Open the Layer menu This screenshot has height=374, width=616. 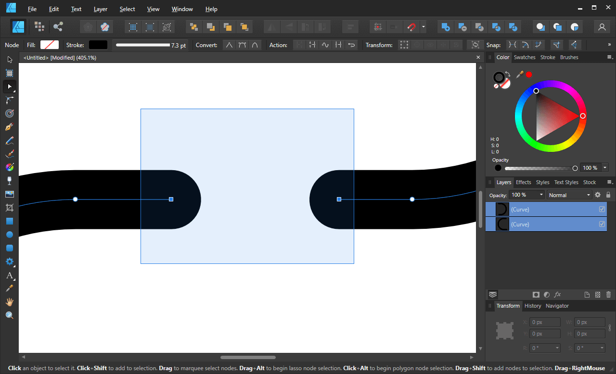click(x=100, y=9)
